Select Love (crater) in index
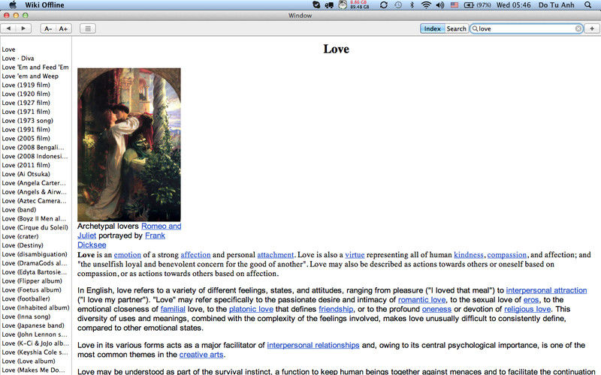Viewport: 601px width, 375px height. (x=20, y=236)
